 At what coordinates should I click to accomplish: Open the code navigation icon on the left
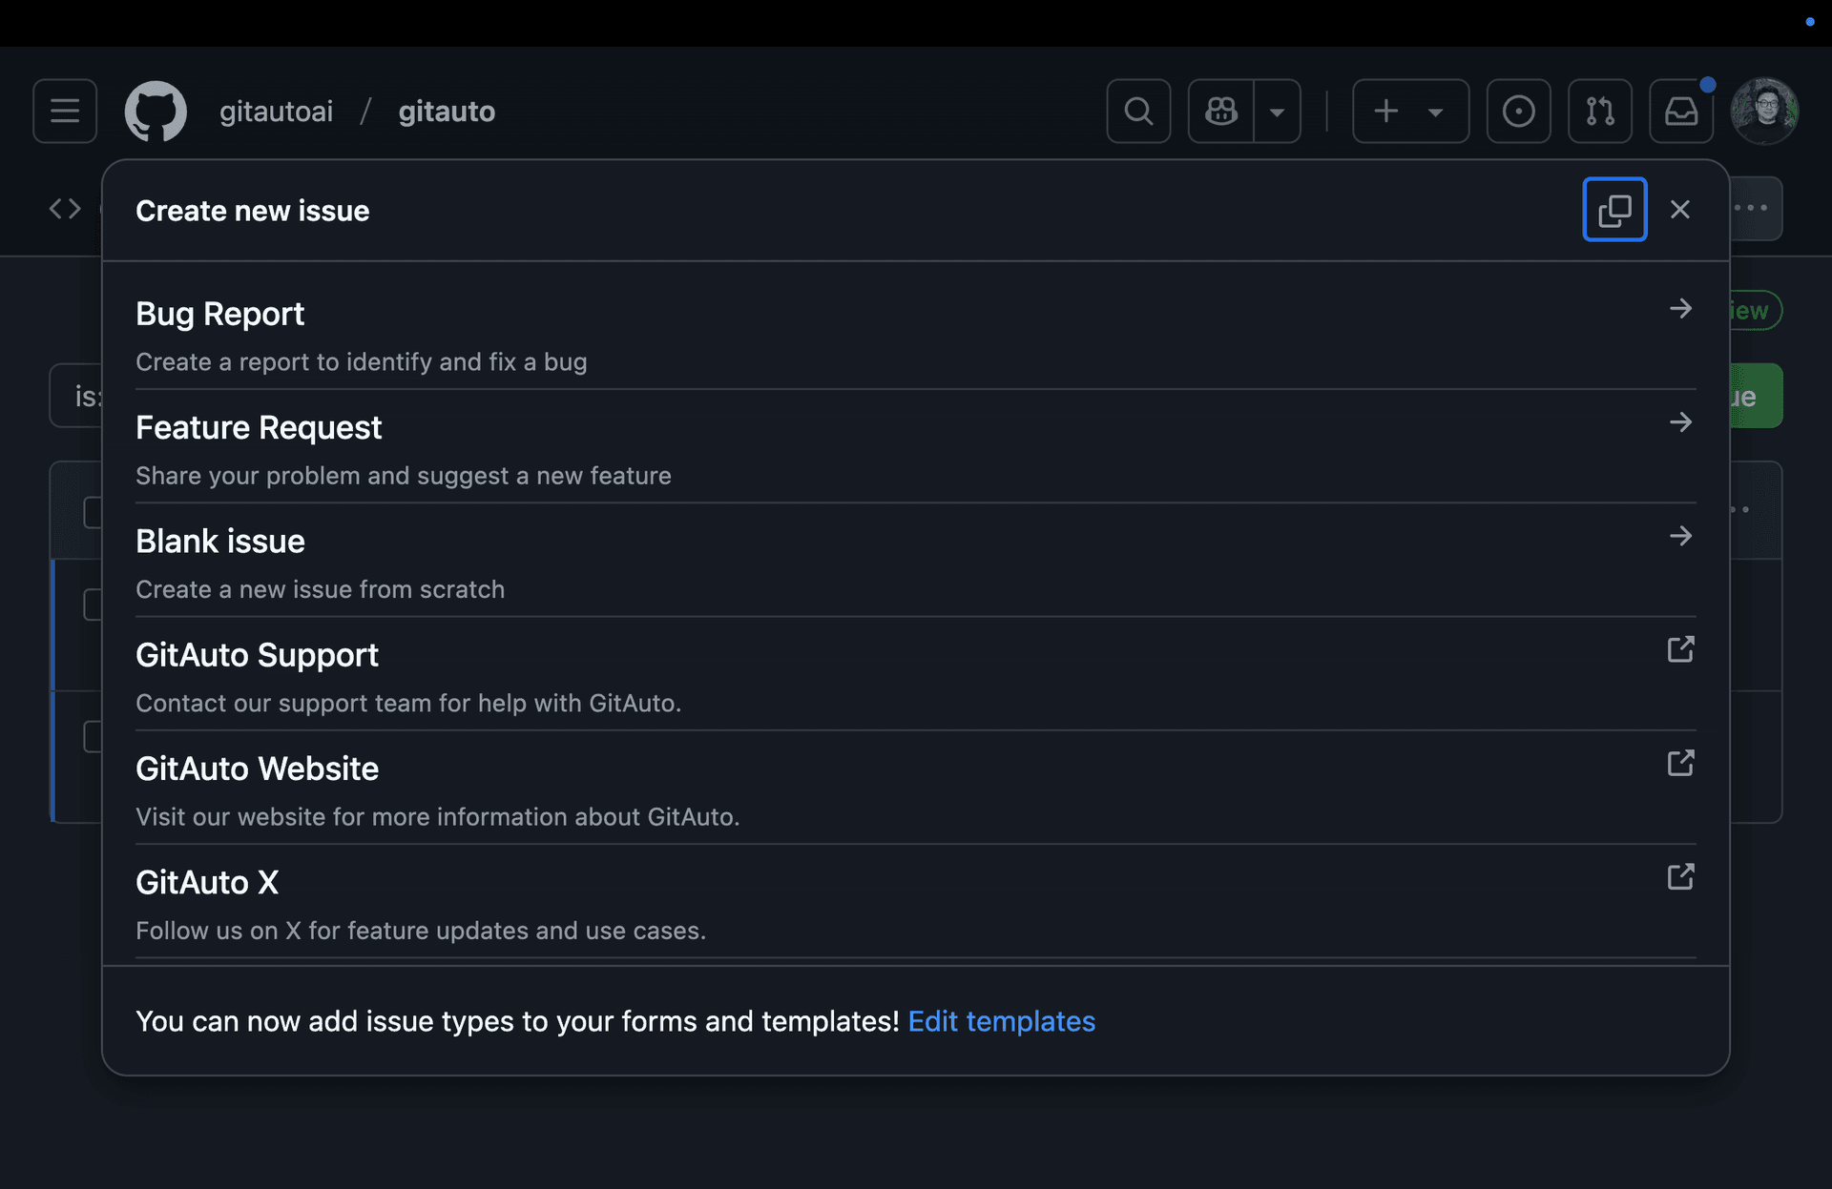point(64,208)
